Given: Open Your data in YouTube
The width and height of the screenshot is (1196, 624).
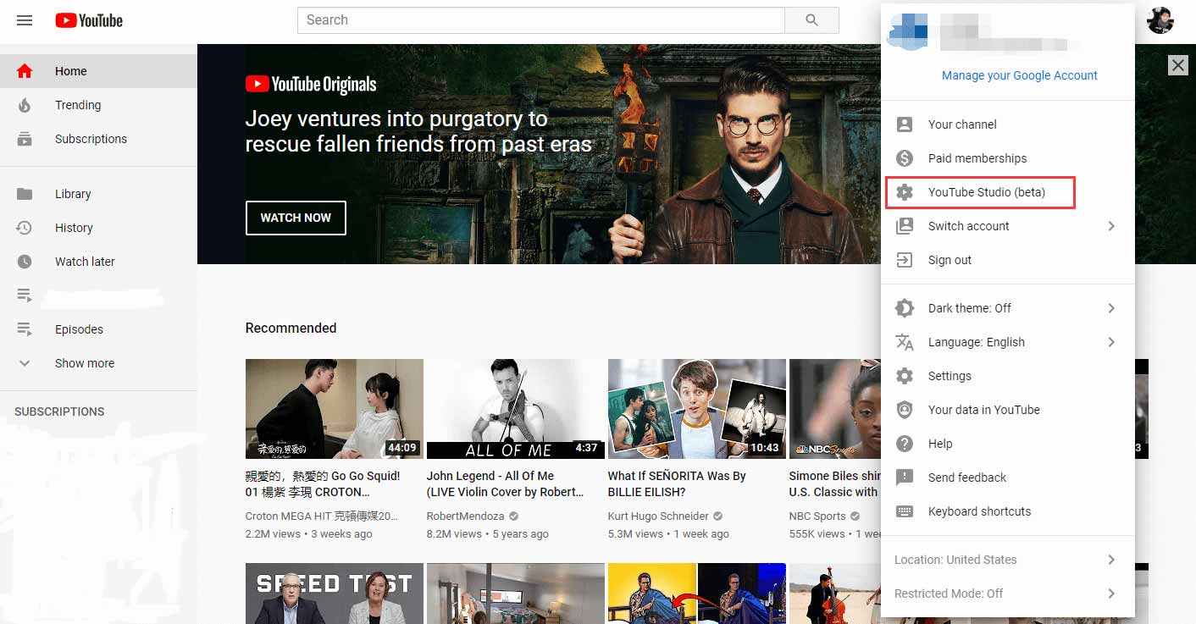Looking at the screenshot, I should 1008,410.
